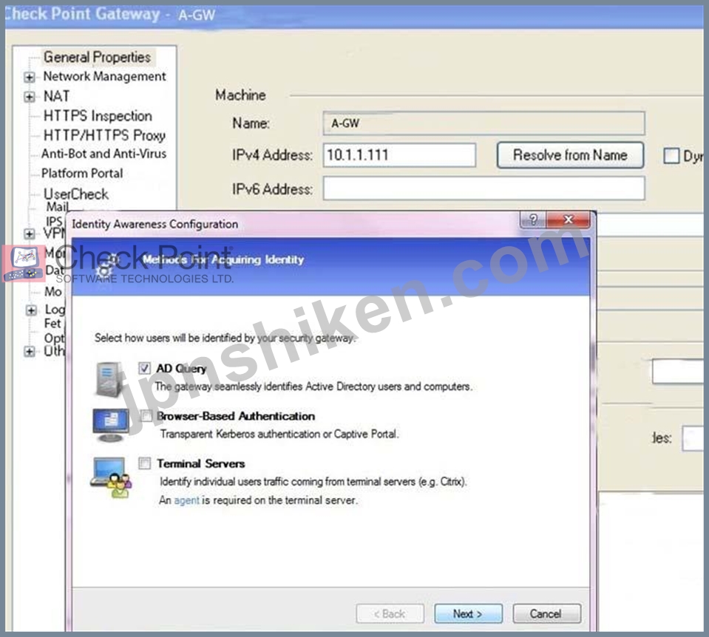Select General Properties in the tree
Screen dimensions: 709x637
(97, 58)
